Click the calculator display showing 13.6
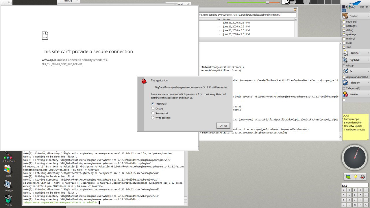Viewport: 370px width, 208px height. (x=355, y=185)
